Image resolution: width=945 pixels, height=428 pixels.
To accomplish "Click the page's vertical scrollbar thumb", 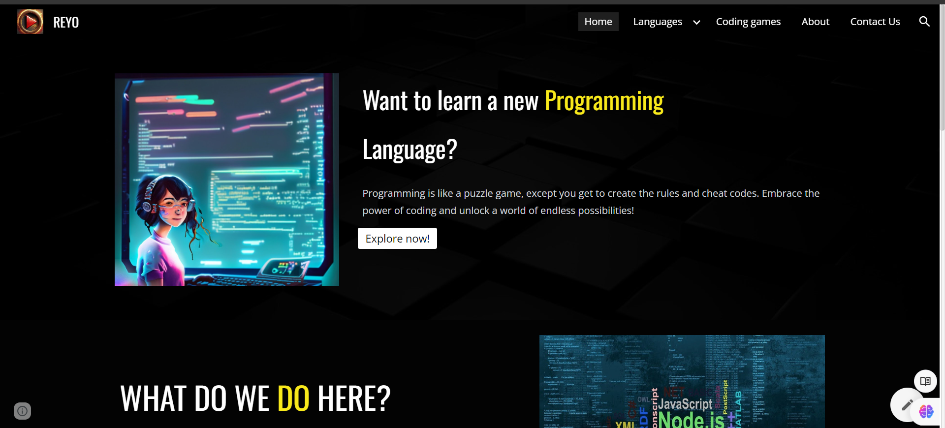I will point(942,69).
